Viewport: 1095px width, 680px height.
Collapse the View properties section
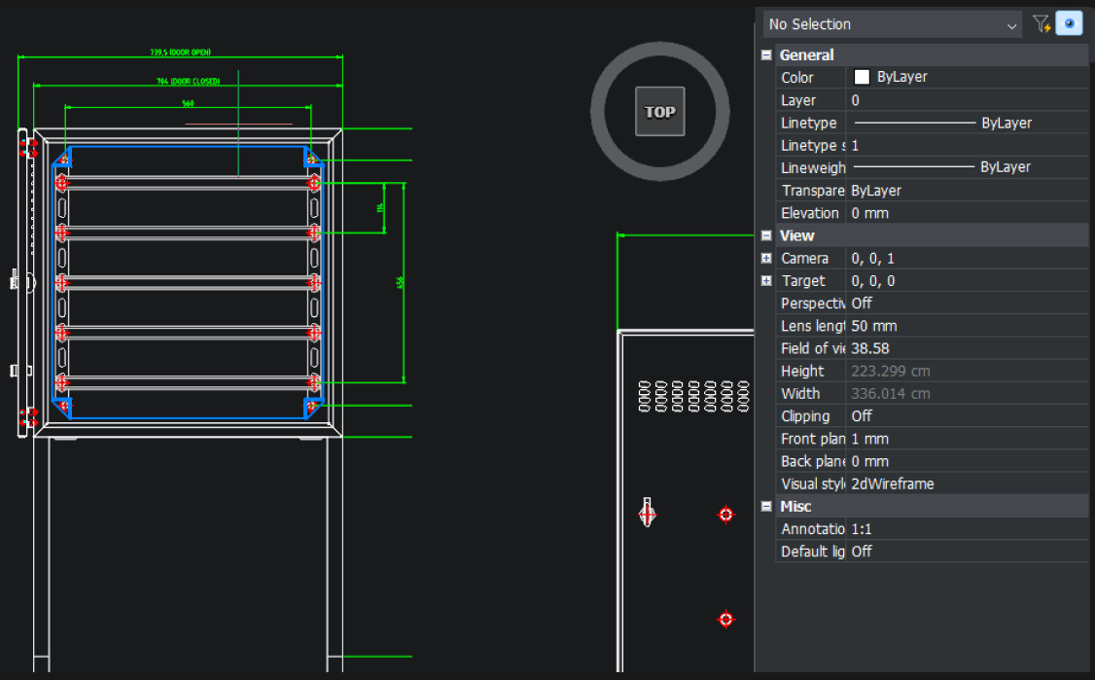[766, 235]
